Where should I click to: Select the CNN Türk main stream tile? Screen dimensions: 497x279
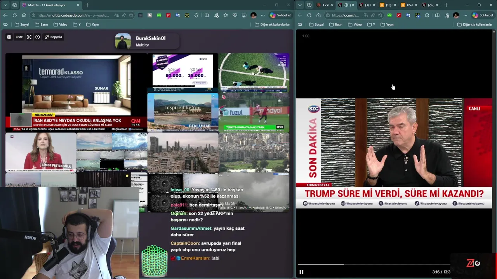tap(76, 93)
